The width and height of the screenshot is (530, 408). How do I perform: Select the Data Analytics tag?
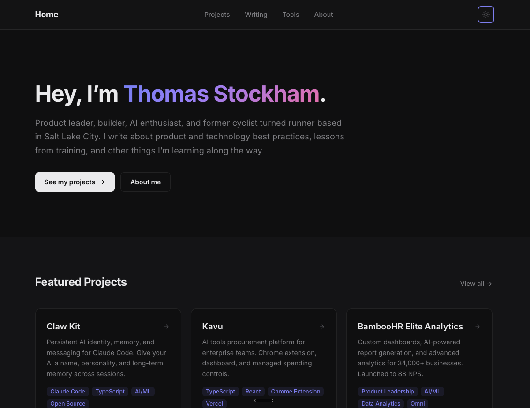[x=381, y=403]
